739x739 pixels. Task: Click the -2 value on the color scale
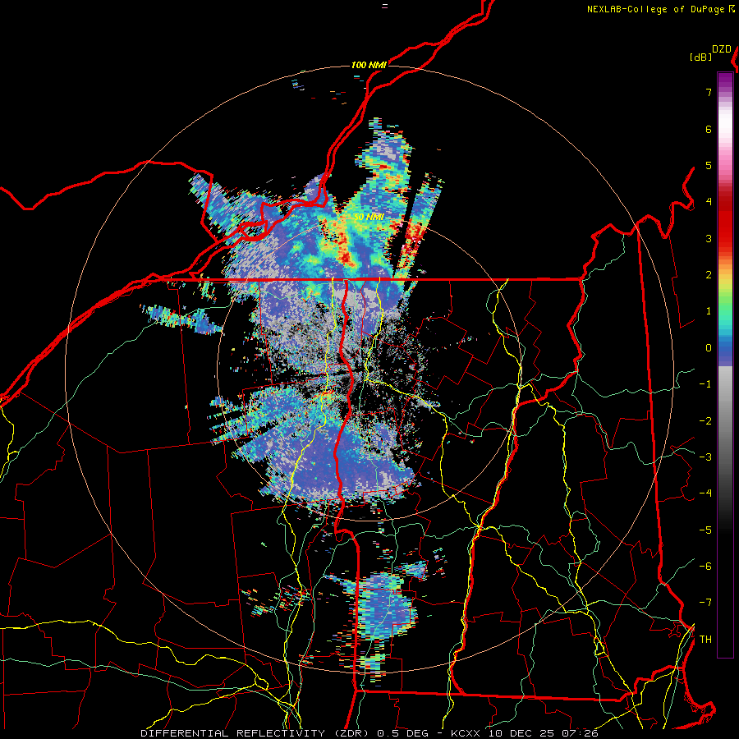point(705,421)
